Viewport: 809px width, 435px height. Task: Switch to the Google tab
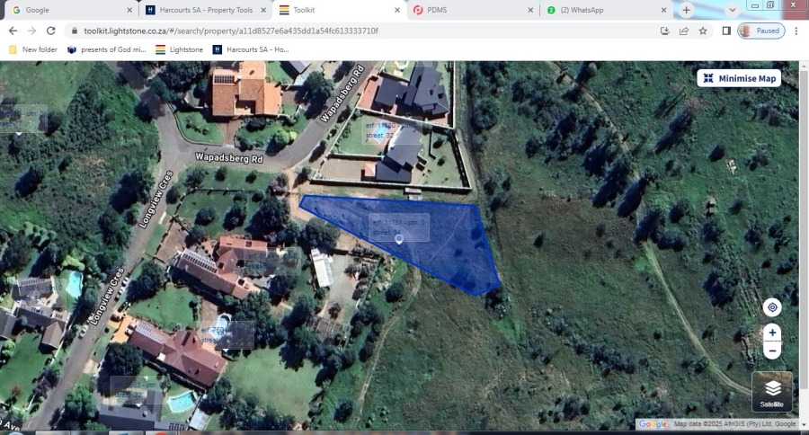(x=71, y=10)
